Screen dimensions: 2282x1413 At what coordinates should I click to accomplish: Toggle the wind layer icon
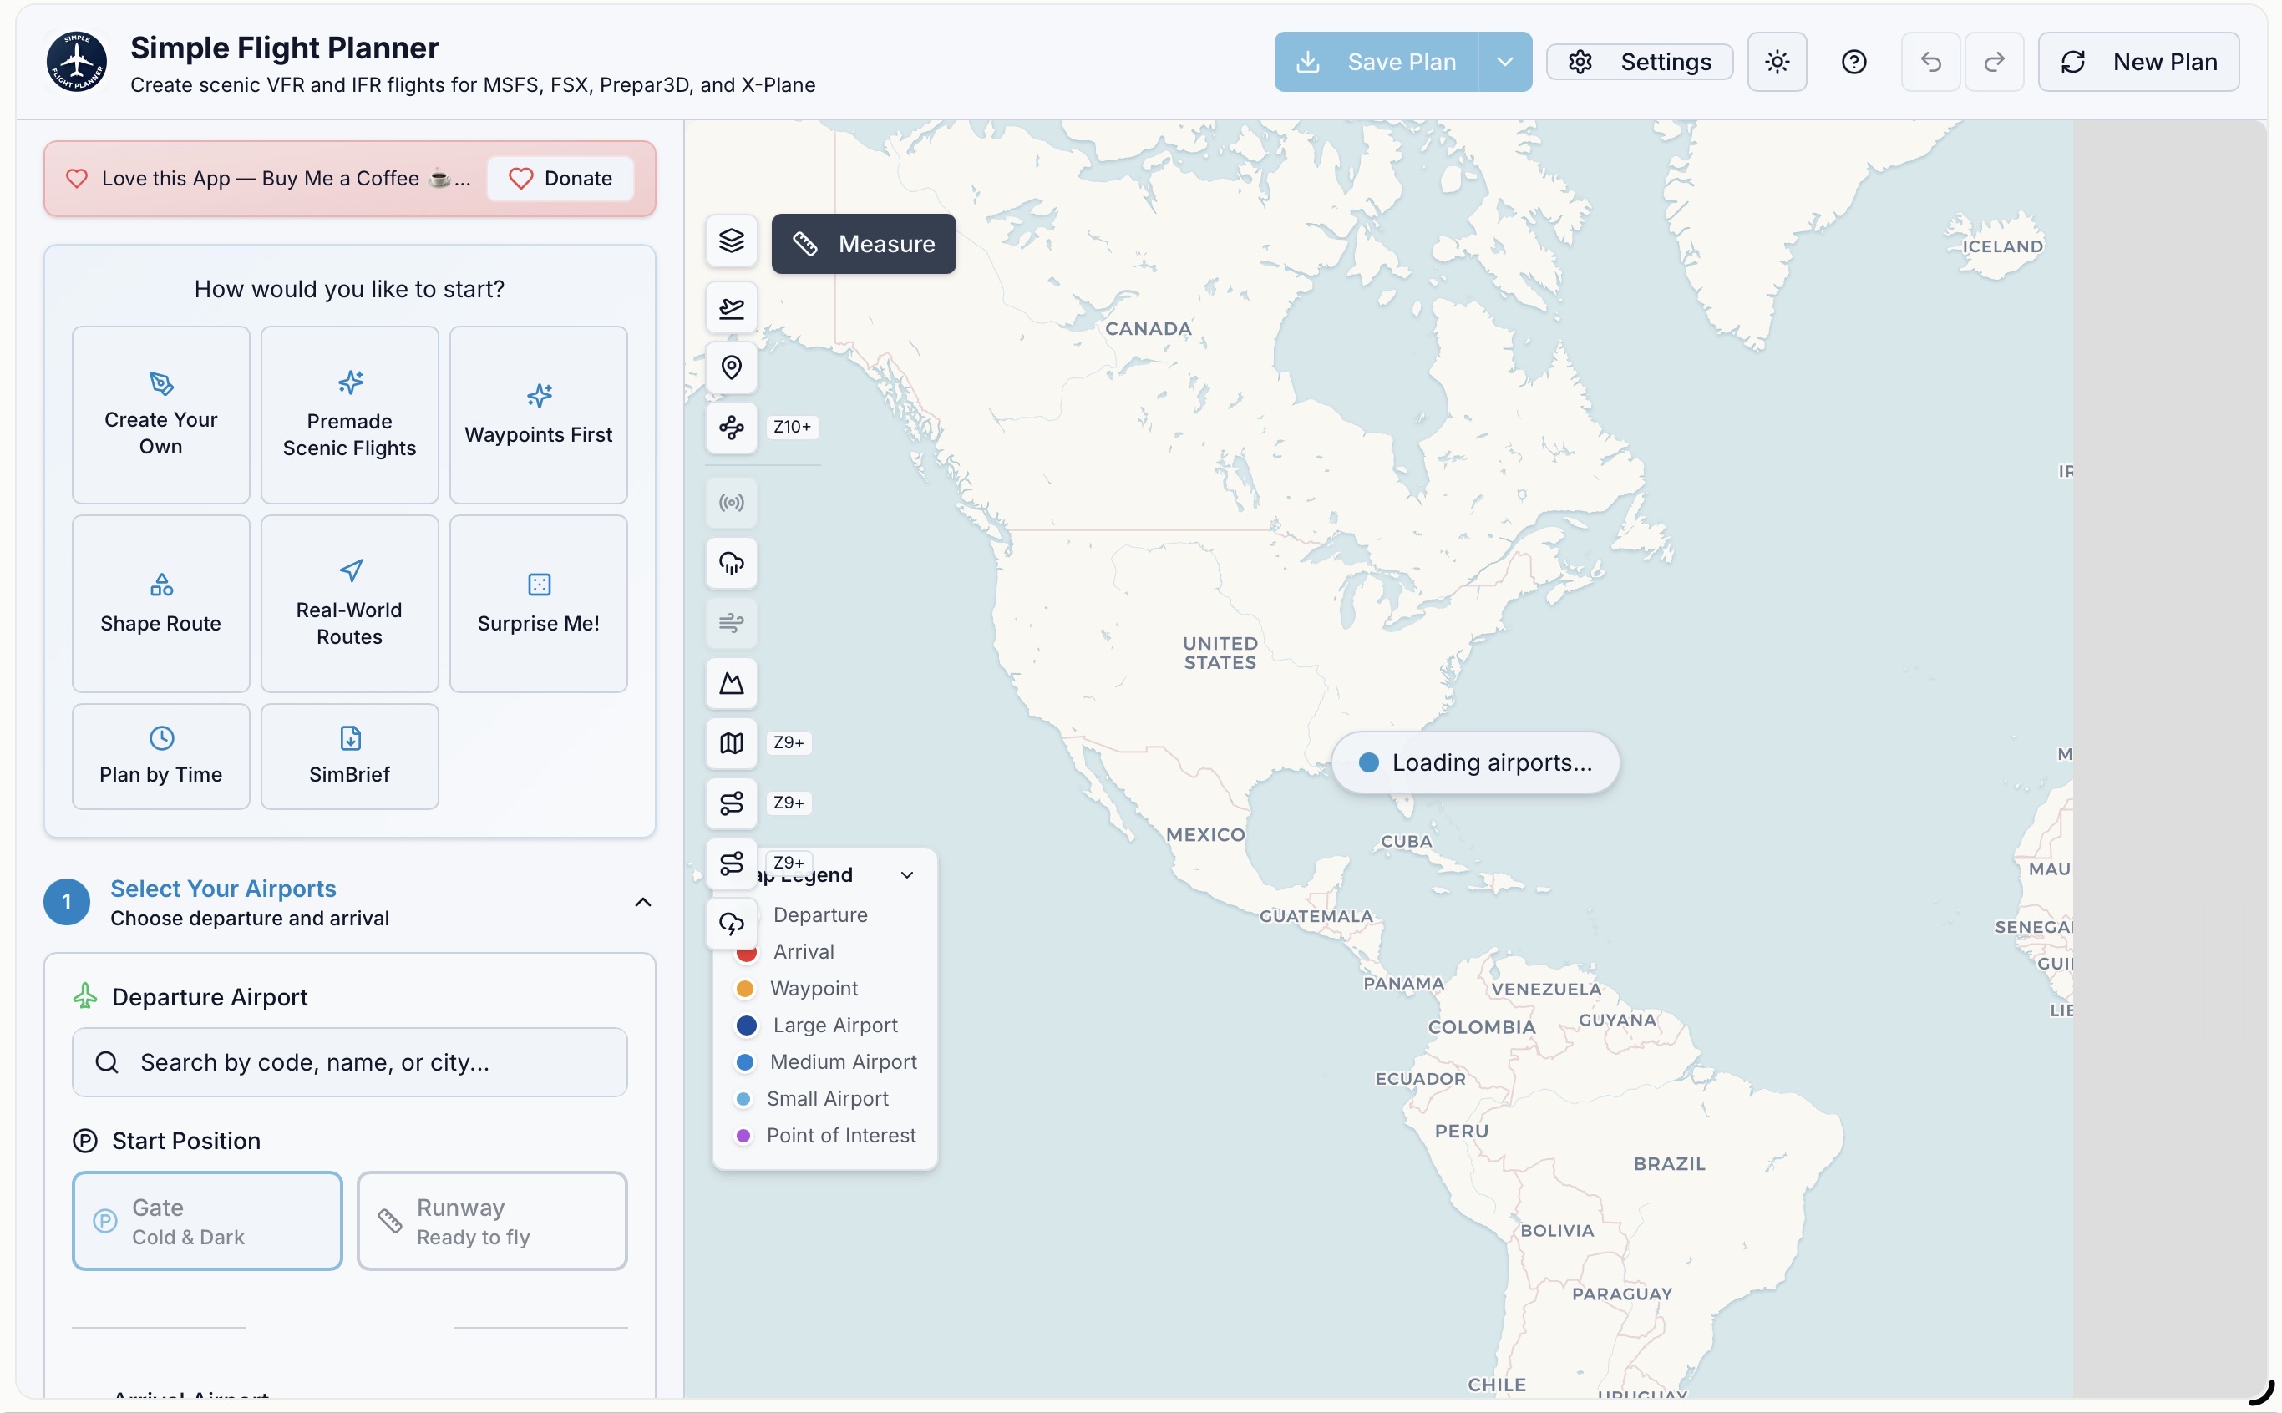[731, 622]
